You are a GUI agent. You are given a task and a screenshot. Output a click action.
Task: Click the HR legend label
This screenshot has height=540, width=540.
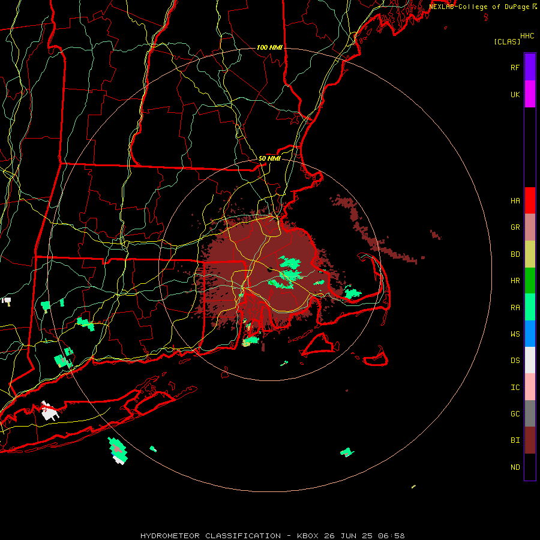point(515,281)
